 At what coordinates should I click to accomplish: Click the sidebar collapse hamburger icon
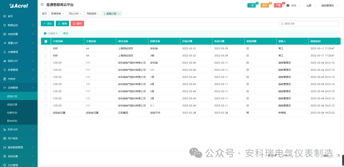pos(42,5)
